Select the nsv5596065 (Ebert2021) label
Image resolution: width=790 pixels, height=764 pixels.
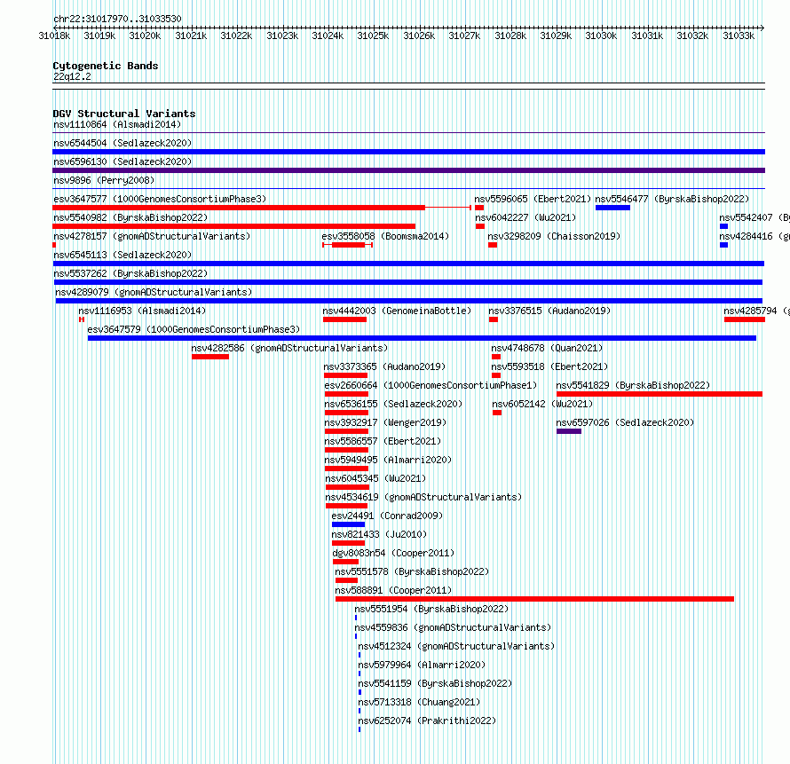(533, 199)
